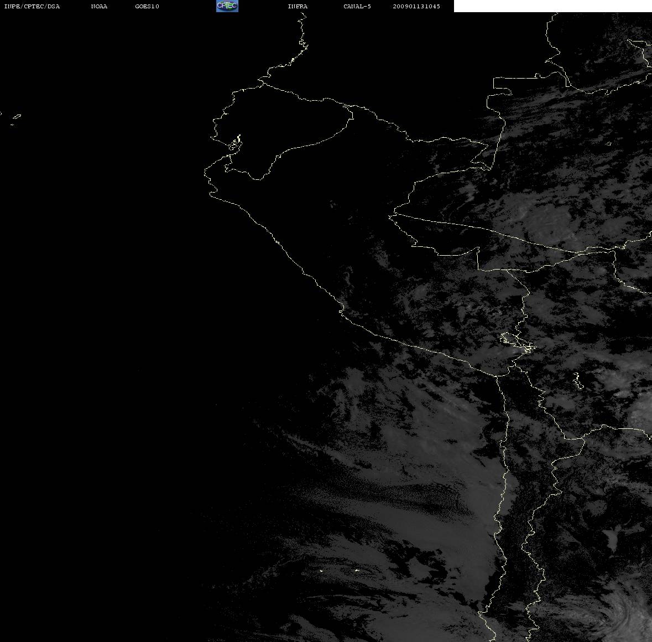Click the Peru–Chile border at the coastline
The width and height of the screenshot is (652, 642).
497,376
